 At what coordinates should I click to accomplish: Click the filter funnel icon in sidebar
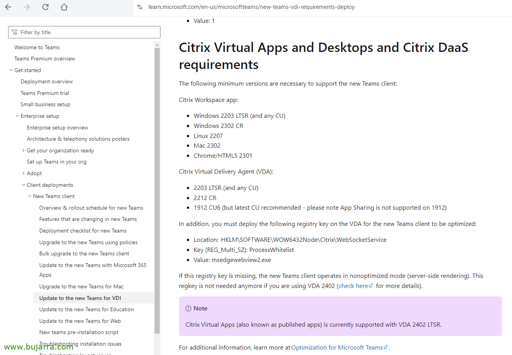[14, 32]
